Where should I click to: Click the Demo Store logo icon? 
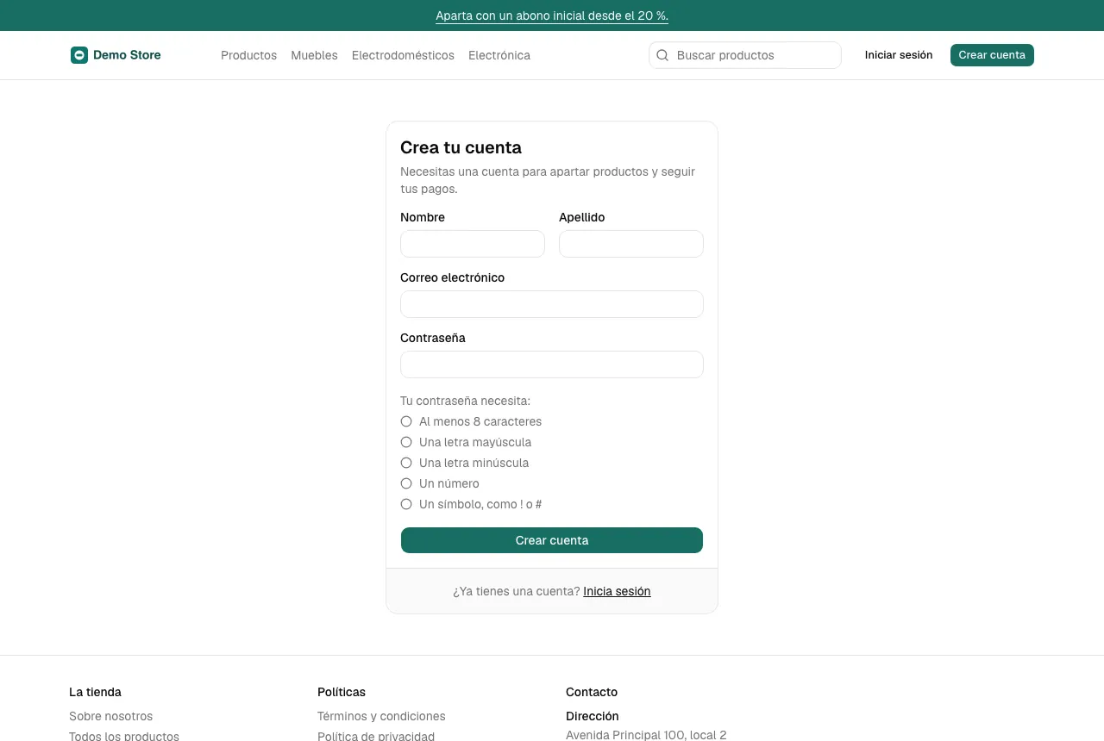point(79,55)
